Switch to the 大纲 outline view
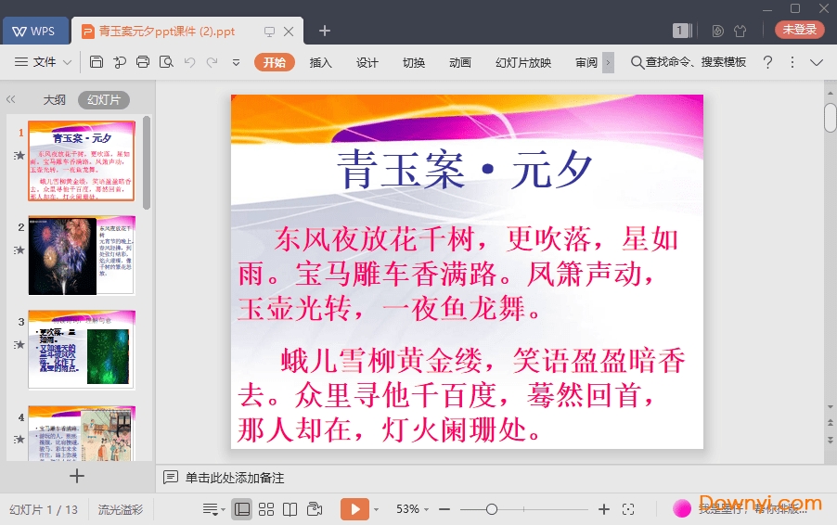This screenshot has height=525, width=837. (x=55, y=100)
